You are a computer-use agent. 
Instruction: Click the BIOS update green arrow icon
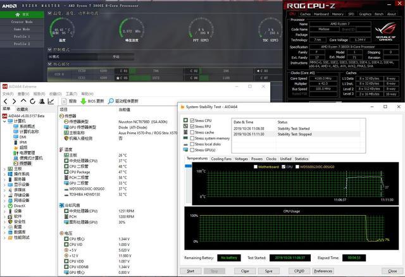click(83, 101)
